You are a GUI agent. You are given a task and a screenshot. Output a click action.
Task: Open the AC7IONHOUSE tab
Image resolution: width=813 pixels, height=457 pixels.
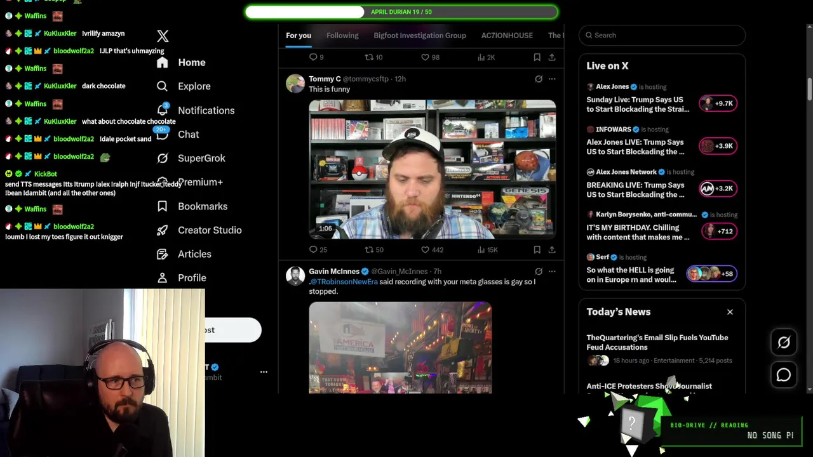pos(507,36)
